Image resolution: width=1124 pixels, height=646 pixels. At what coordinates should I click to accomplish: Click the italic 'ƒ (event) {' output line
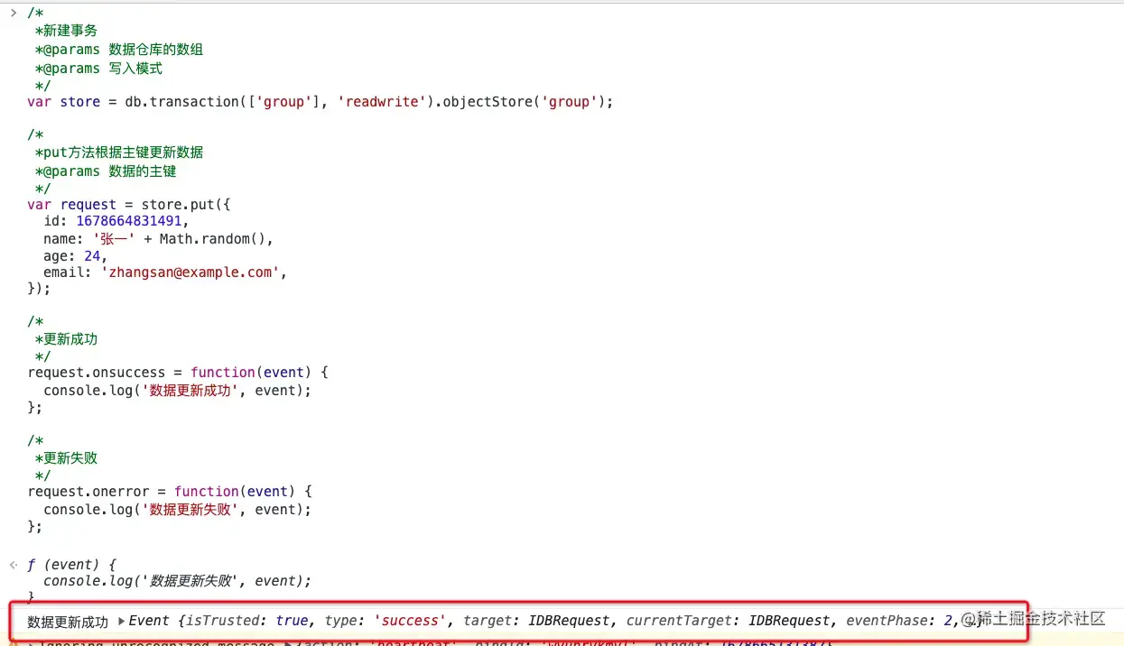pyautogui.click(x=71, y=565)
